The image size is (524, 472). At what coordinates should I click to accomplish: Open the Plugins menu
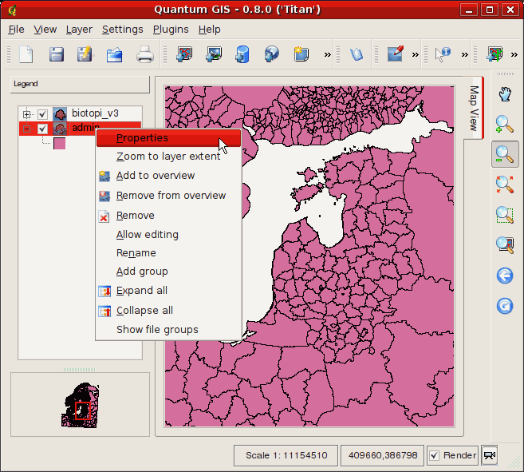click(171, 30)
